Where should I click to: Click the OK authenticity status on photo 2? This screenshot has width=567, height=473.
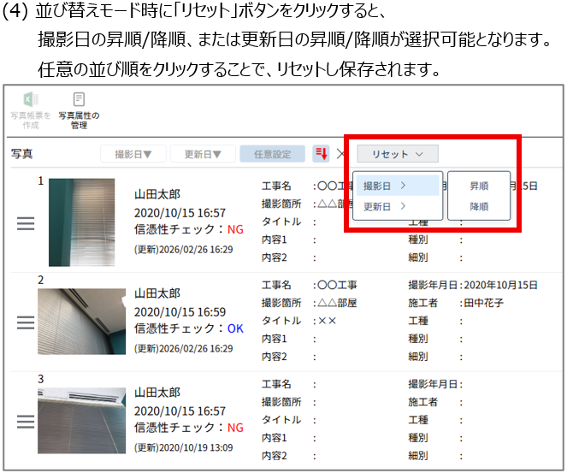pos(235,328)
